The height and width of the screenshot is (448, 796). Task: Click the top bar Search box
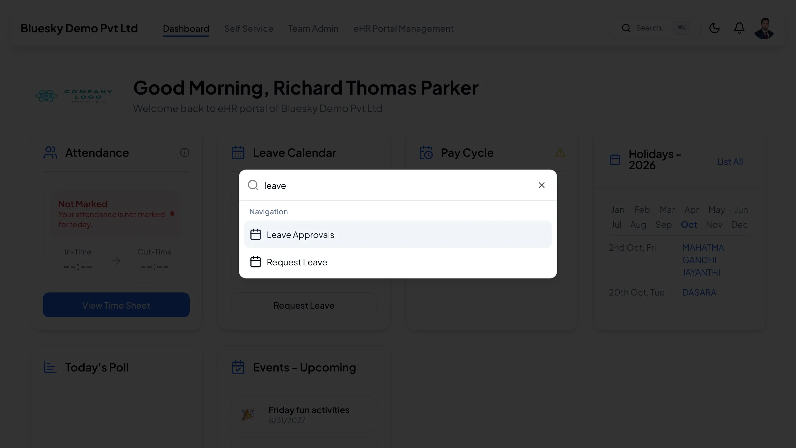point(655,28)
